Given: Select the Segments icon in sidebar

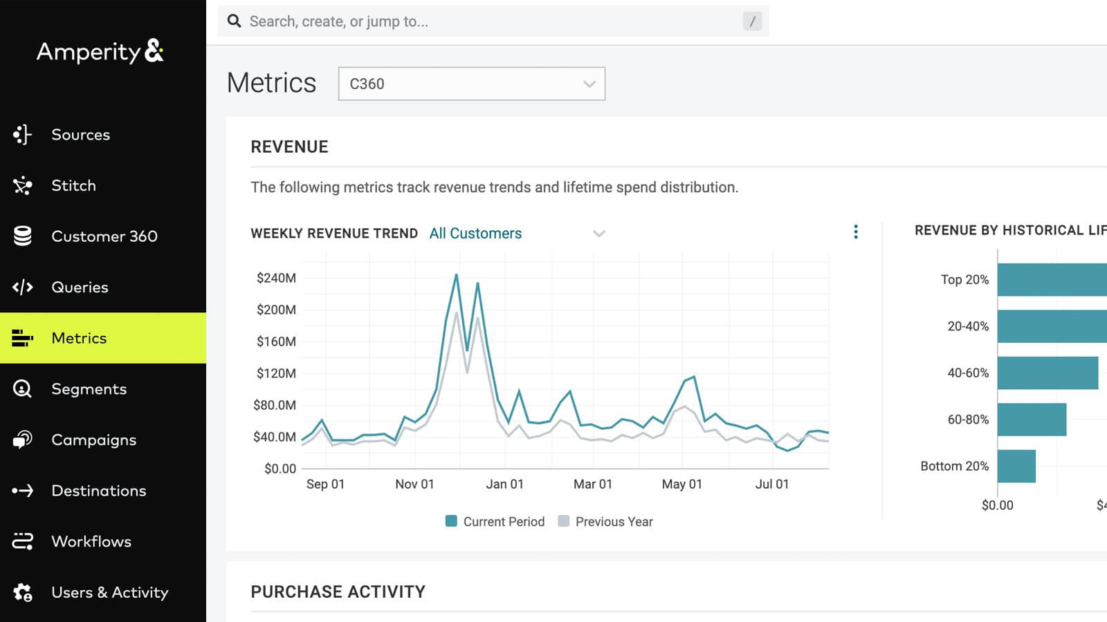Looking at the screenshot, I should 22,389.
